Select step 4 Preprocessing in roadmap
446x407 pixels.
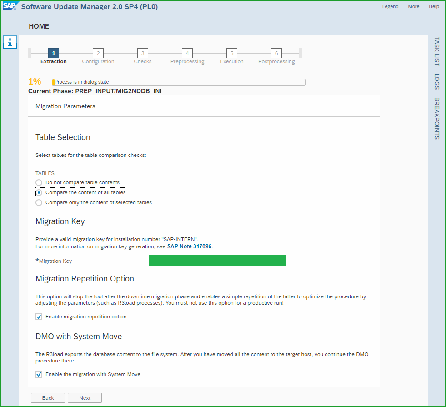coord(187,53)
